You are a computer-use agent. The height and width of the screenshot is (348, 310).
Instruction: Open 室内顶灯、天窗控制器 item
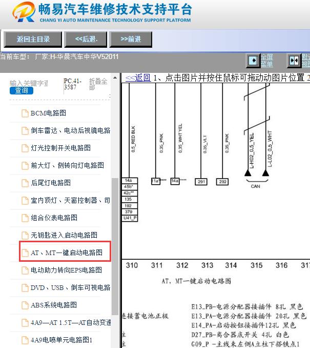[x=71, y=200]
